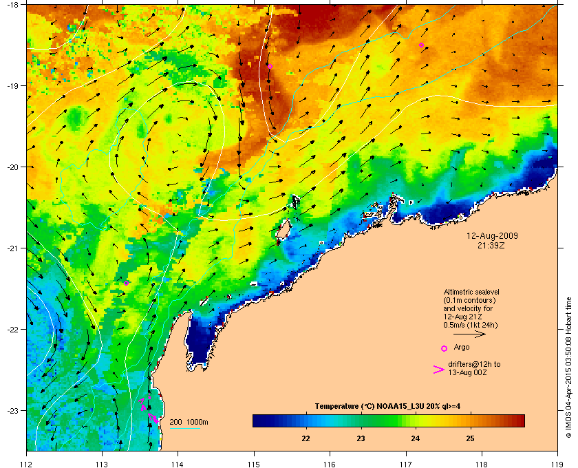
Task: Click colorbar tick label '22'
Action: pos(306,438)
